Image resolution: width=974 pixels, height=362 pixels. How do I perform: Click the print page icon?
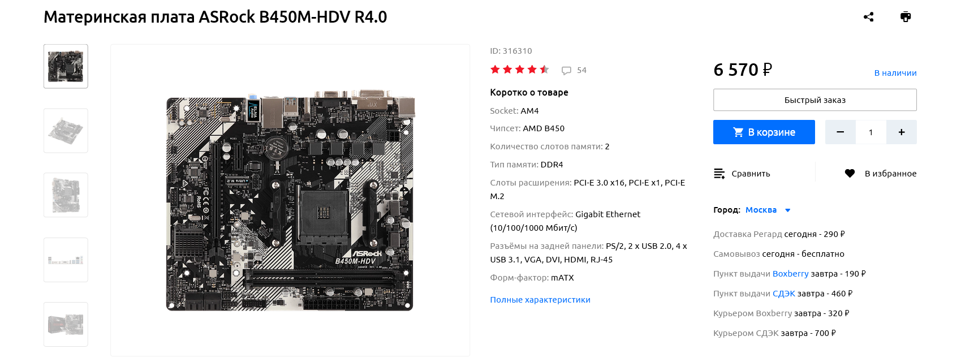(906, 17)
